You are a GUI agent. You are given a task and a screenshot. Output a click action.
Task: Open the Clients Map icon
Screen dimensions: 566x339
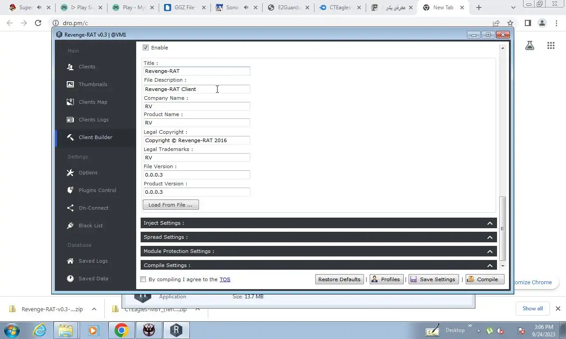pyautogui.click(x=70, y=102)
